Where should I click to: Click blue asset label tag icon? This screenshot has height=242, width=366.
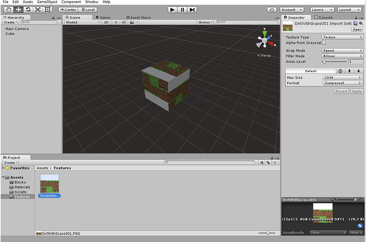click(x=360, y=226)
